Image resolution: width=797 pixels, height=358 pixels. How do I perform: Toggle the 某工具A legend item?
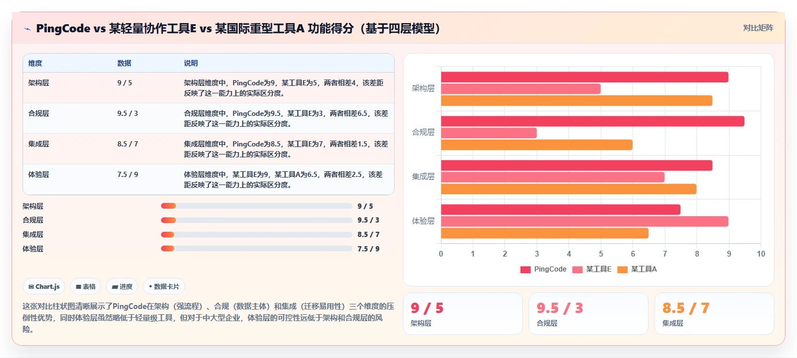tap(637, 269)
